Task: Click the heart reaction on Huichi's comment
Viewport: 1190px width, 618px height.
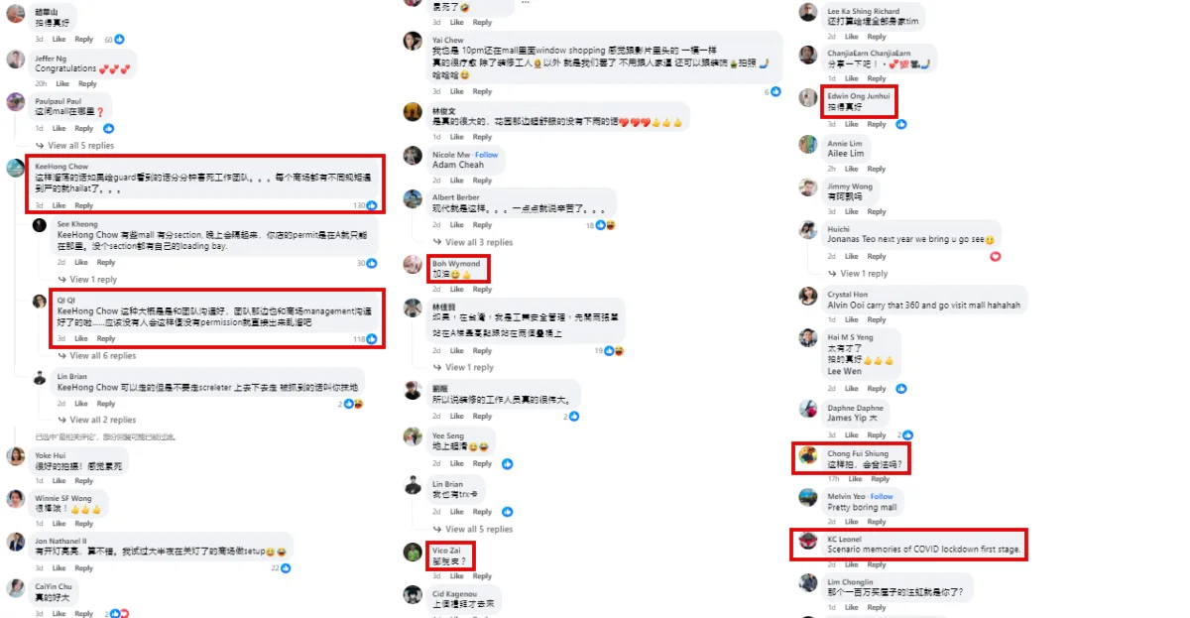Action: (995, 256)
